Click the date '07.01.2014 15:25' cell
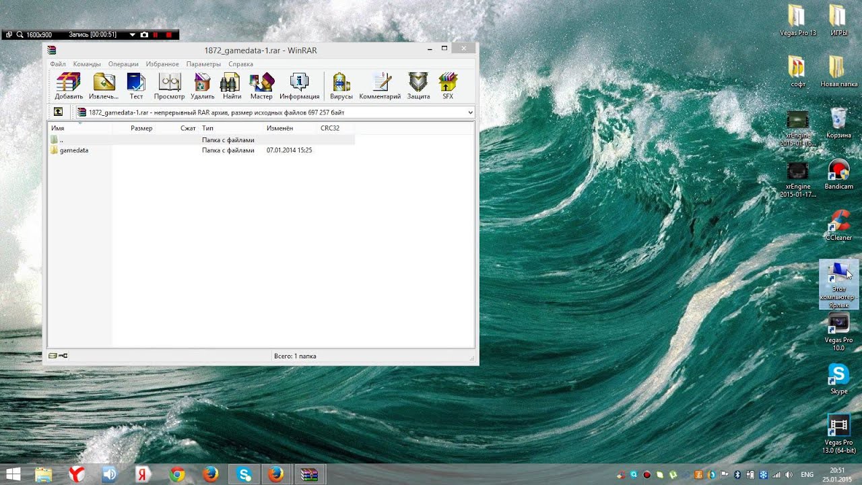862x485 pixels. (289, 150)
